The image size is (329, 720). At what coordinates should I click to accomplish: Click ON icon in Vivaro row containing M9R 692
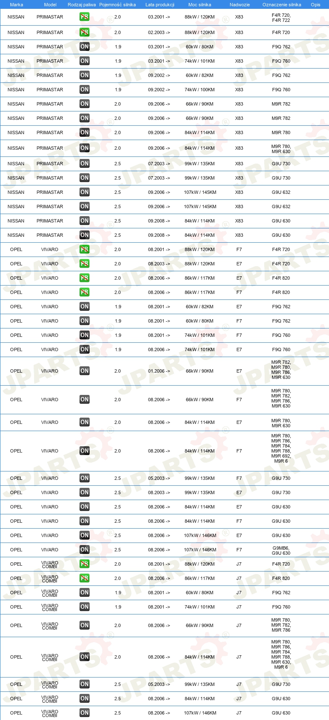[x=85, y=451]
